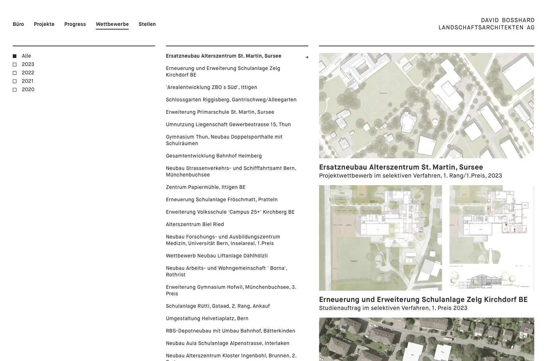Enable the 2023 year filter
Viewport: 547px width, 361px height.
pos(15,65)
